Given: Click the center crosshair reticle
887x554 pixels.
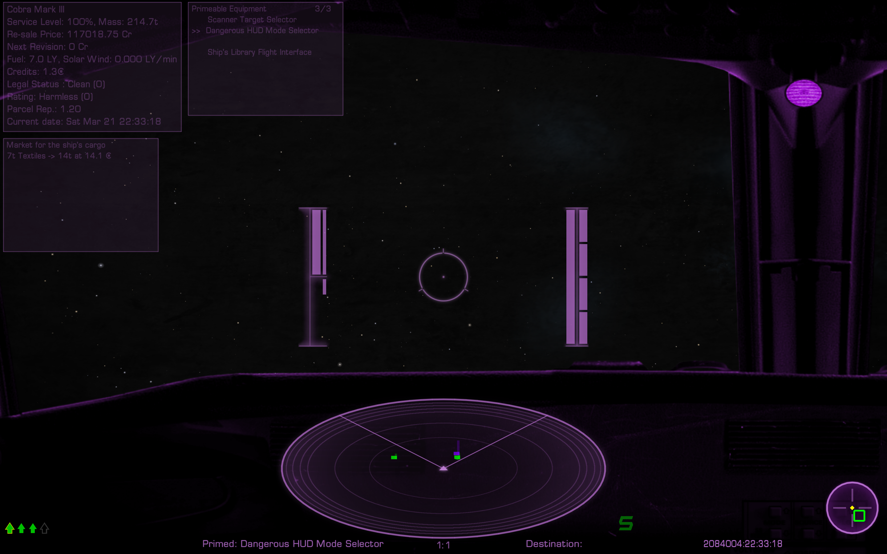Looking at the screenshot, I should 443,277.
